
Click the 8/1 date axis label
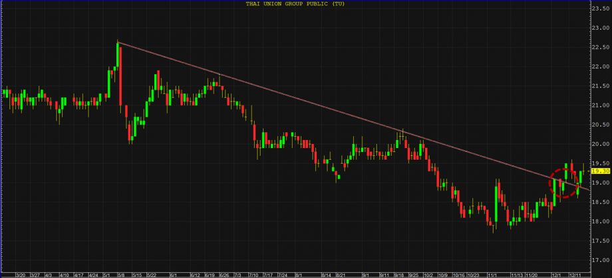(x=298, y=274)
